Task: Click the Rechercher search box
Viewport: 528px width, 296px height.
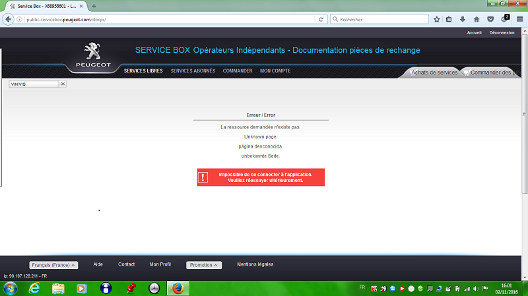Action: [379, 20]
